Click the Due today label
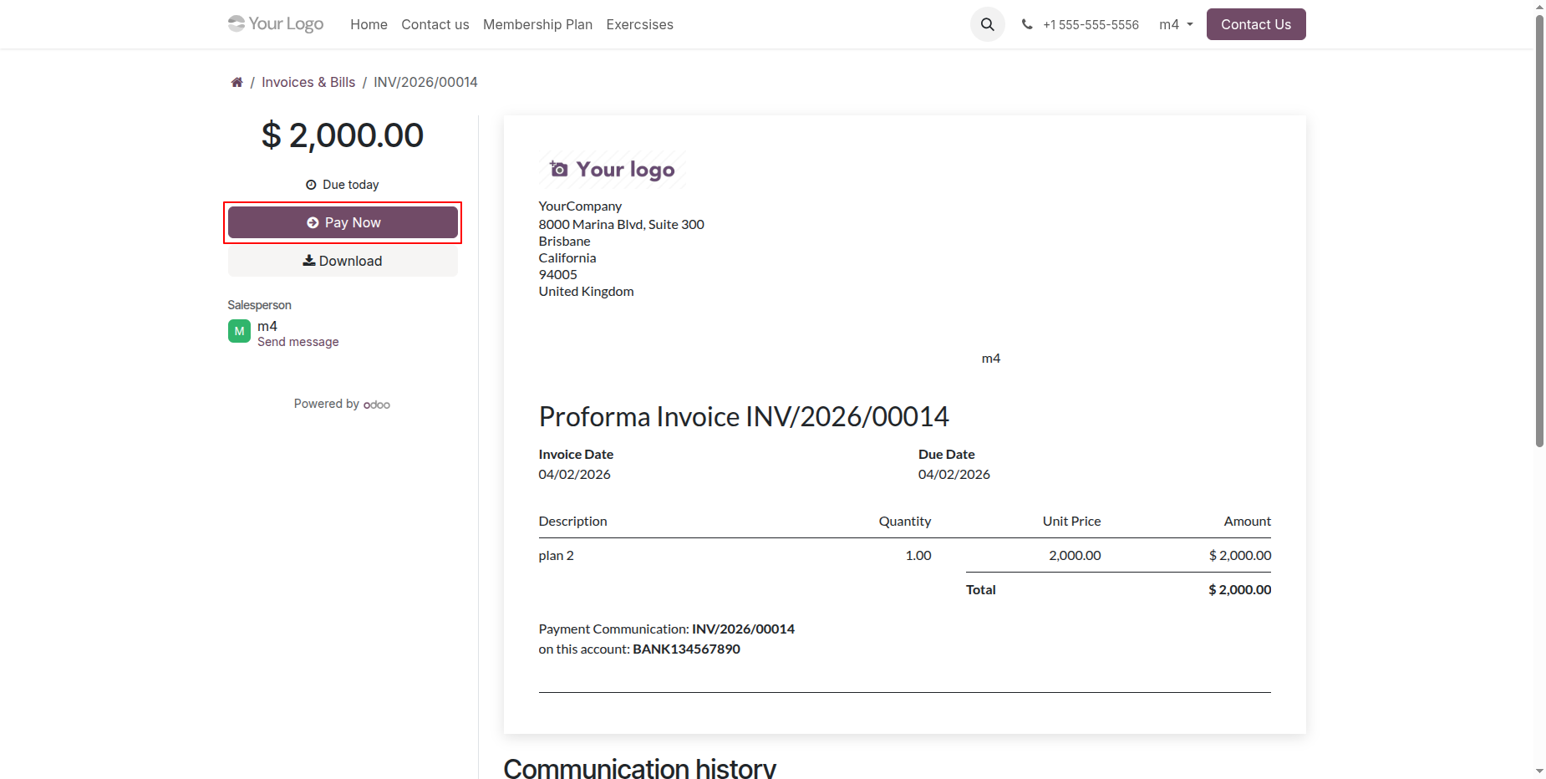Image resolution: width=1546 pixels, height=779 pixels. (343, 185)
